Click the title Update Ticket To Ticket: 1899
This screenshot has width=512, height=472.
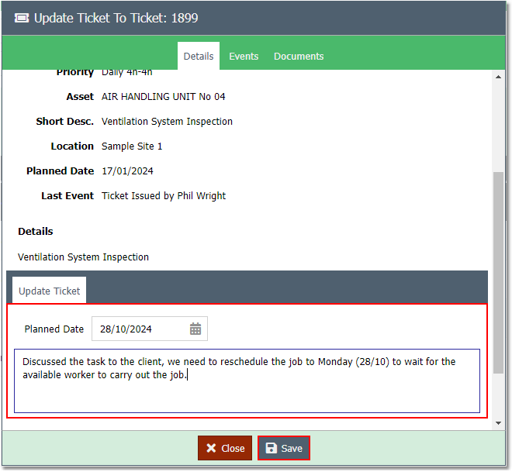[x=116, y=18]
